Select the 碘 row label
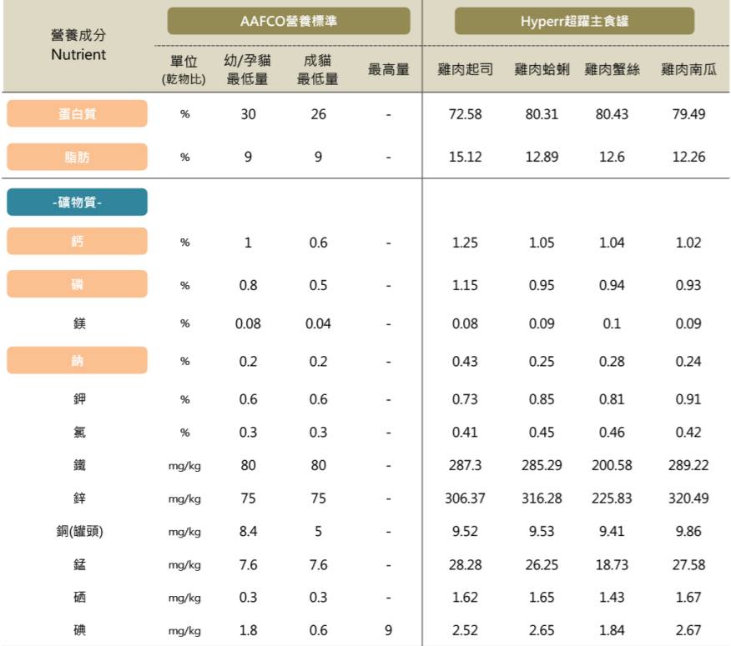 point(79,630)
